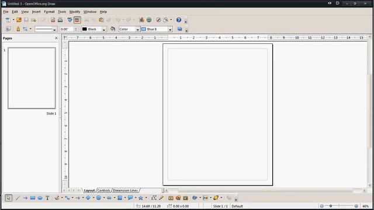Toggle AutoSpellcheck ABC button
Screen dimensions: 374x210
pos(77,20)
